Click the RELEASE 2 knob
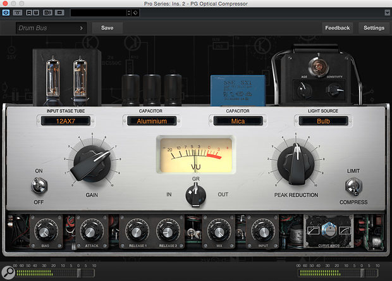 168,231
